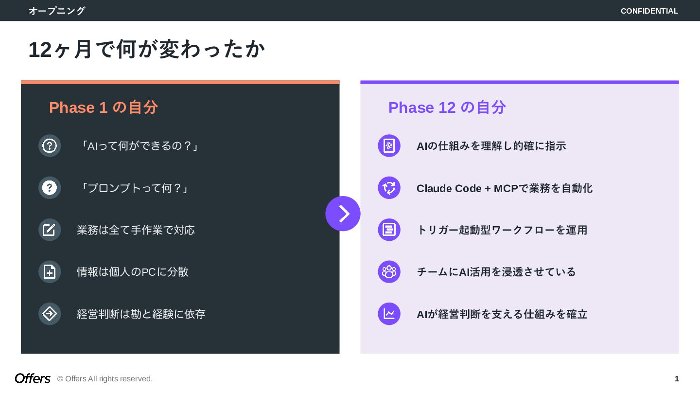This screenshot has height=394, width=700.
Task: Click the Claude Code + MCPで業務を自動化 text
Action: pyautogui.click(x=504, y=188)
